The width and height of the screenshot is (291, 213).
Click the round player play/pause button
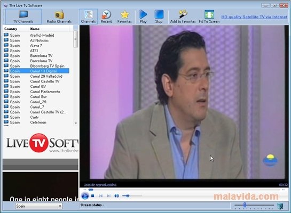85,195
